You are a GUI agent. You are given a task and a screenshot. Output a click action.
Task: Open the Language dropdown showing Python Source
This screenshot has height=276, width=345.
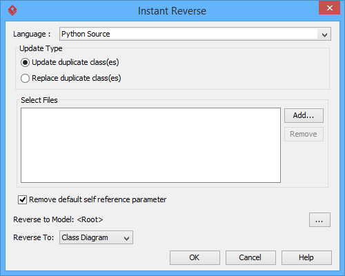[195, 34]
